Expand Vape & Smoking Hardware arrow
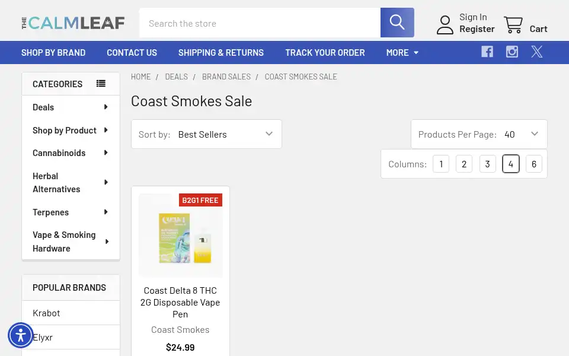Image resolution: width=569 pixels, height=356 pixels. pyautogui.click(x=107, y=241)
